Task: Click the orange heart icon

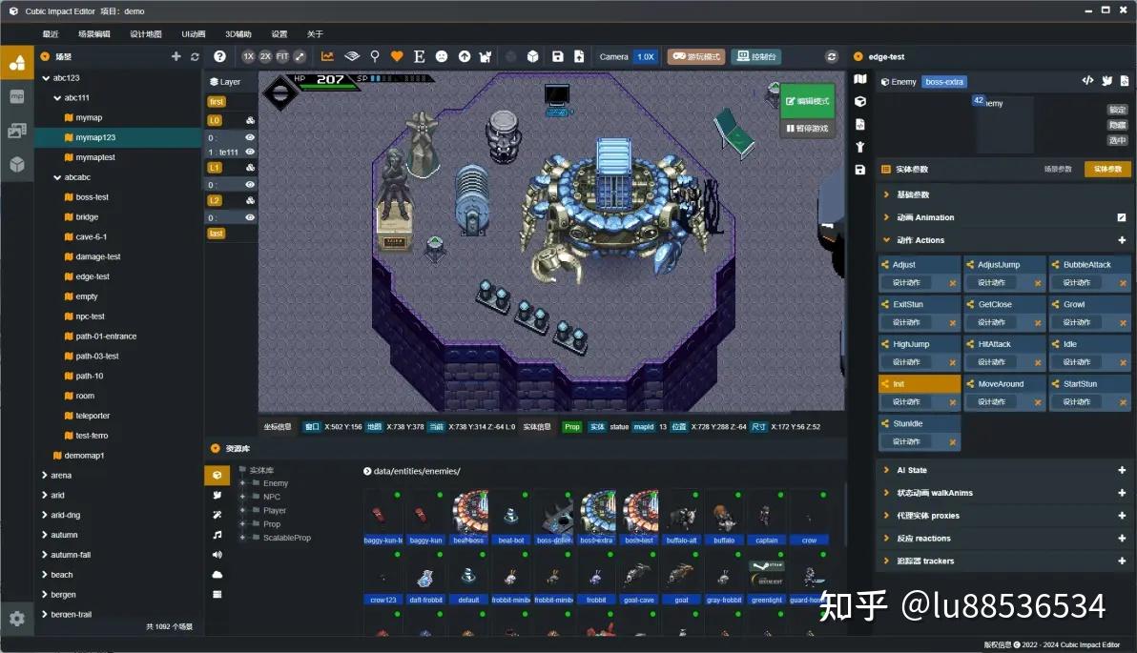Action: coord(397,56)
